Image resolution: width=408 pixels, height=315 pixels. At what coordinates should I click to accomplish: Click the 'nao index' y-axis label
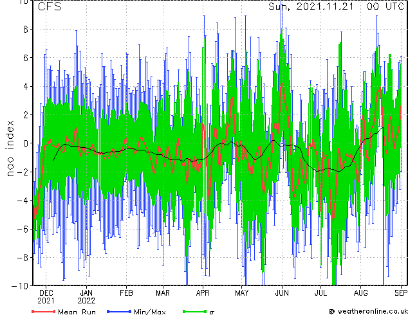tap(10, 148)
